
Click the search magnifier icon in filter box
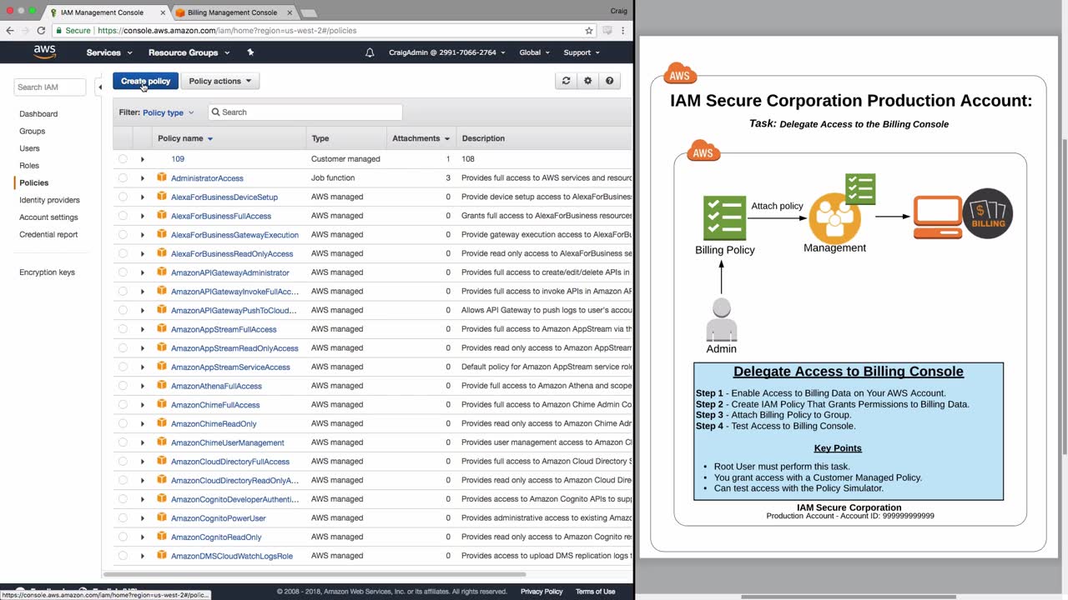point(215,112)
